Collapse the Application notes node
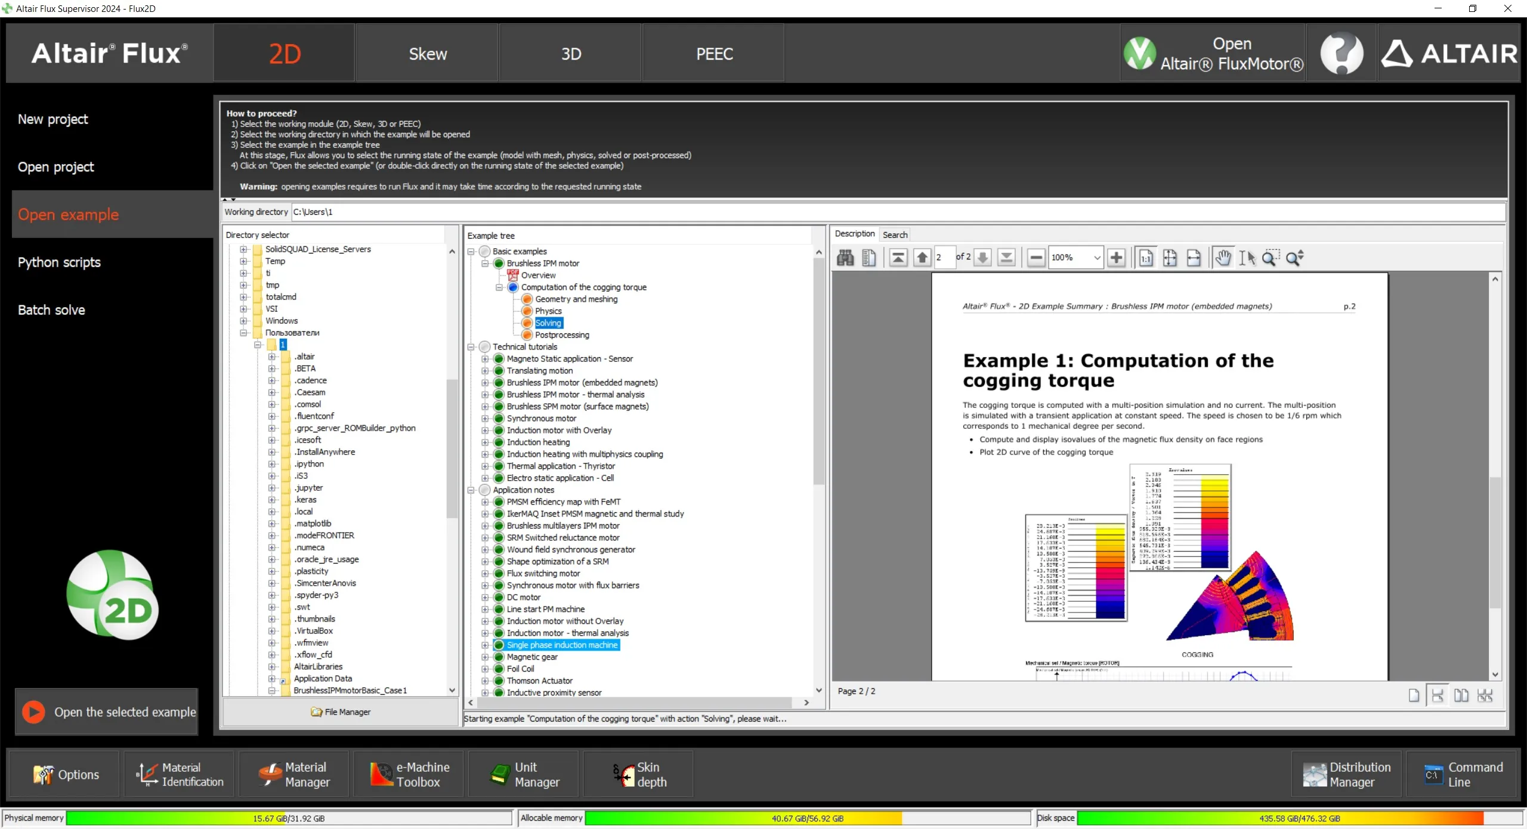1527x829 pixels. (471, 490)
